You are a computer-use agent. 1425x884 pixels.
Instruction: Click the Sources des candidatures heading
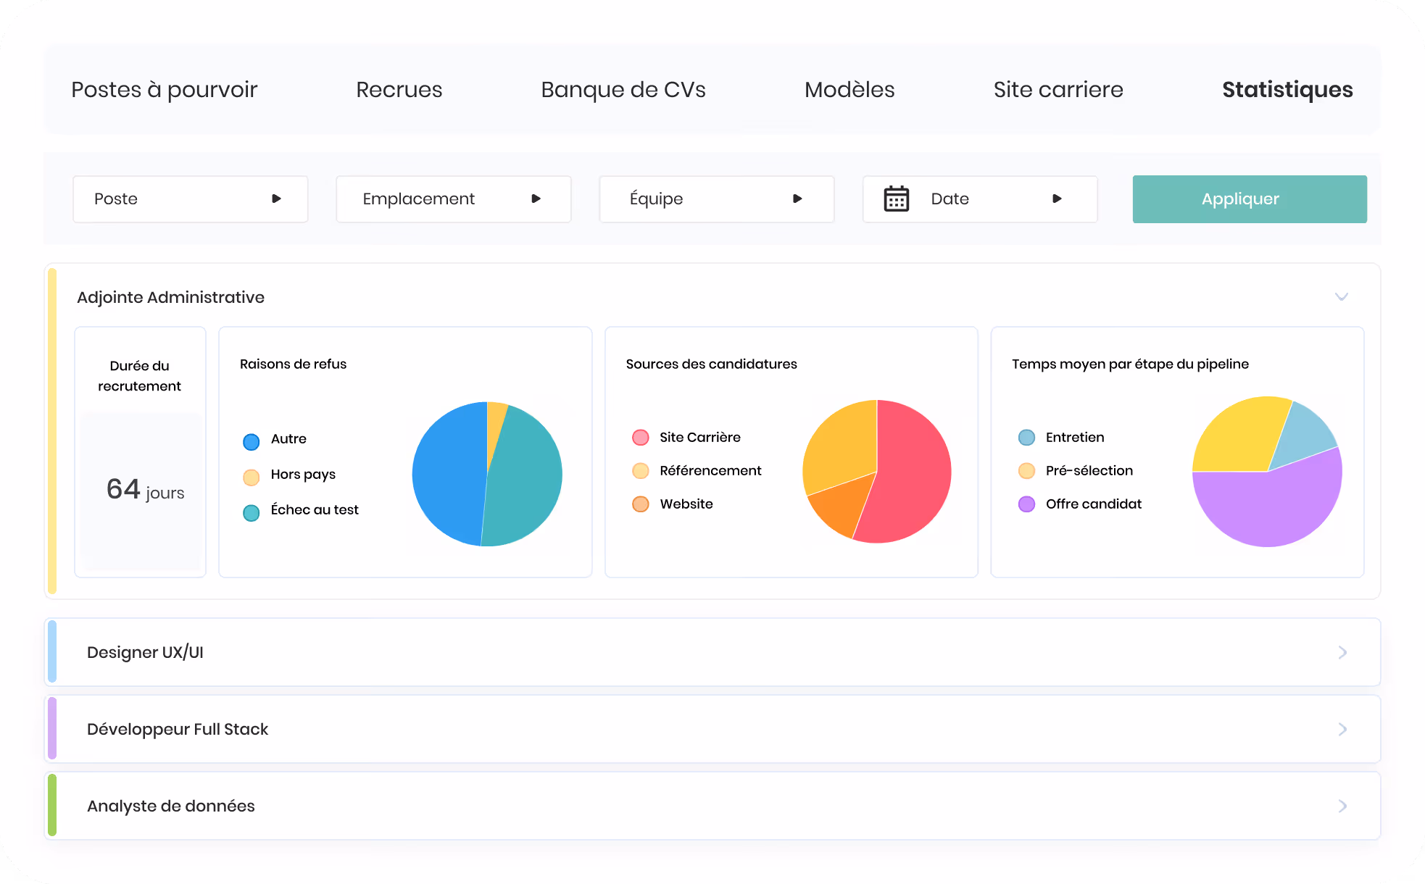point(711,364)
